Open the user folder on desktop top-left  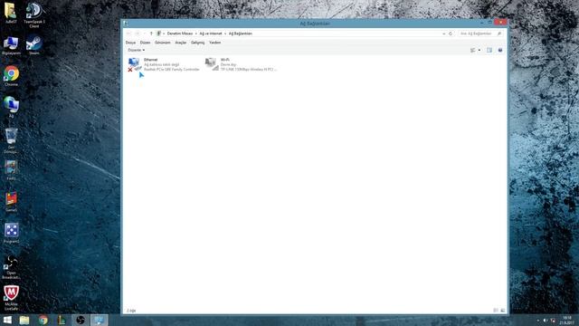[10, 13]
